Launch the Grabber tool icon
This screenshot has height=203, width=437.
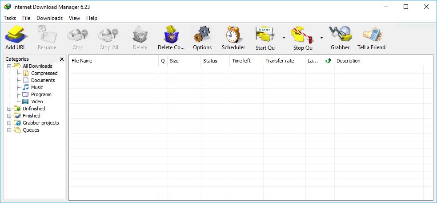(340, 34)
